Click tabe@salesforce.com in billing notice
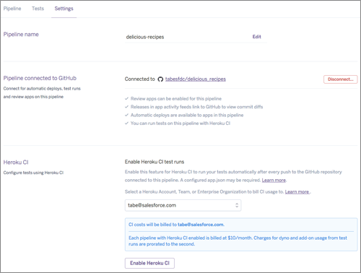Screen dimensions: 361x273 pyautogui.click(x=201, y=225)
